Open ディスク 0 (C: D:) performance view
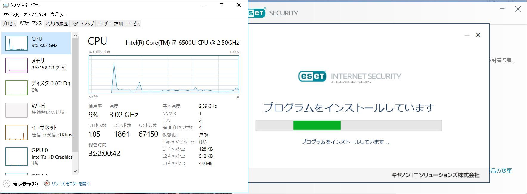Screen dimensions: 527x194 point(36,87)
